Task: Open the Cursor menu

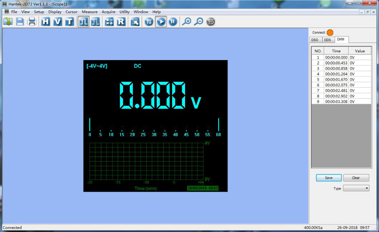Action: click(x=71, y=12)
